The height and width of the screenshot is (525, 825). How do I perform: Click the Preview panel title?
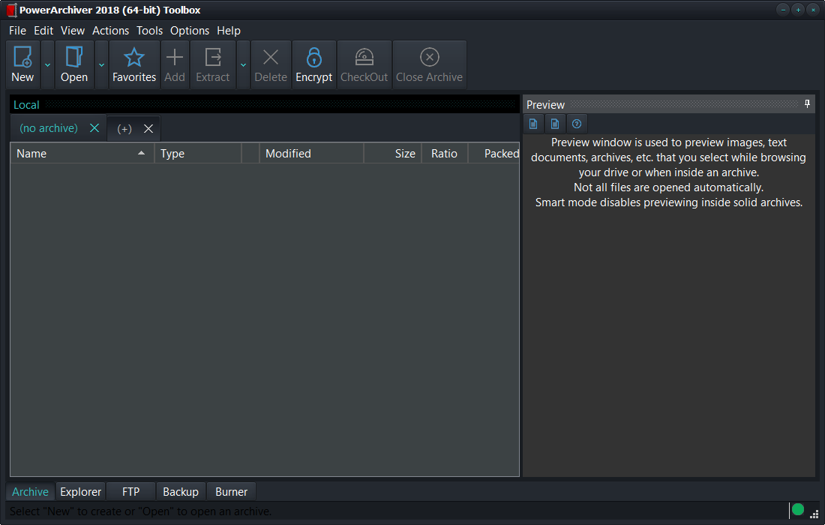pyautogui.click(x=545, y=105)
